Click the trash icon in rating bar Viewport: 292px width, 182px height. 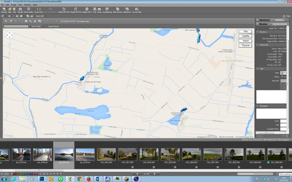point(44,174)
